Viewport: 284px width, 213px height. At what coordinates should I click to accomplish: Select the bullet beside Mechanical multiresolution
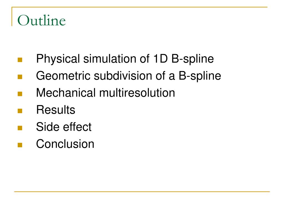click(20, 94)
